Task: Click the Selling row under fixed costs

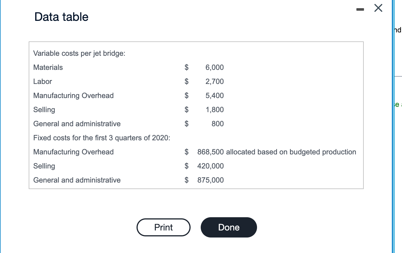Action: tap(44, 166)
